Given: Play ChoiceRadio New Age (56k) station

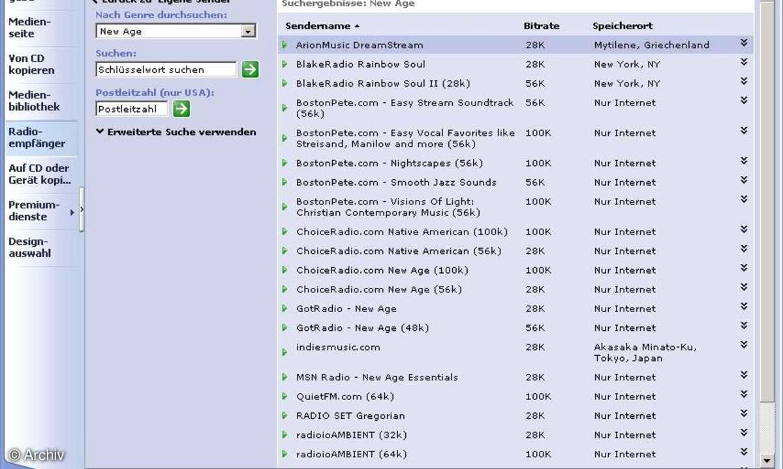Looking at the screenshot, I should click(x=284, y=289).
